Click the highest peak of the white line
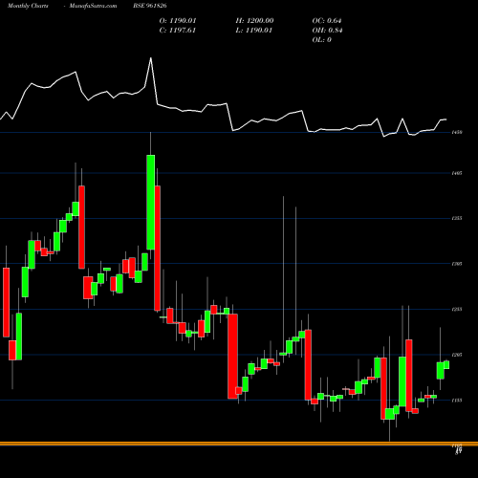 point(151,58)
